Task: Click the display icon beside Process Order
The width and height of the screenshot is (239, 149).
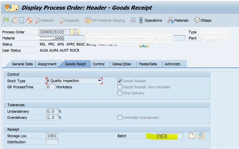Action: coord(75,32)
